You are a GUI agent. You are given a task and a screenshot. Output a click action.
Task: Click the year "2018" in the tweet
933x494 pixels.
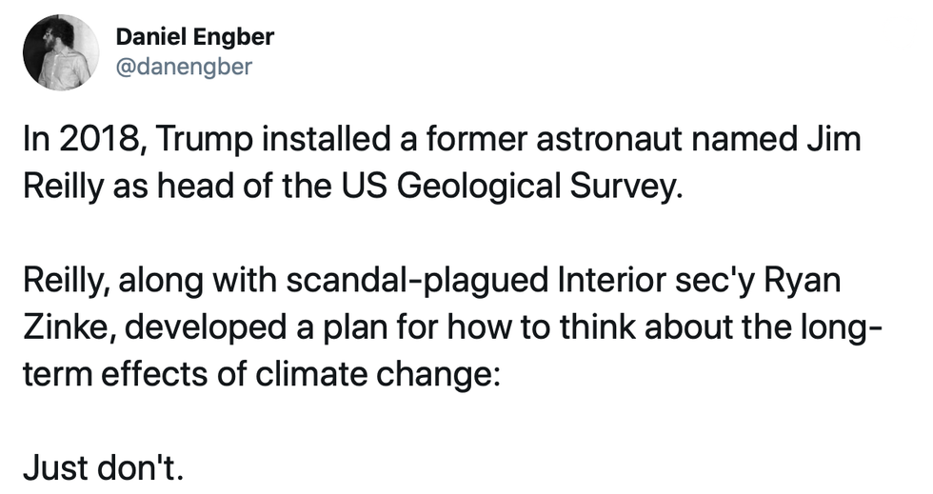(96, 140)
